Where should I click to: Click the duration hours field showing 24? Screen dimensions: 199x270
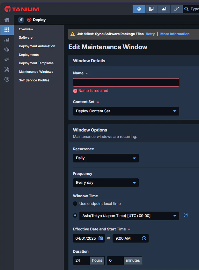(81, 260)
